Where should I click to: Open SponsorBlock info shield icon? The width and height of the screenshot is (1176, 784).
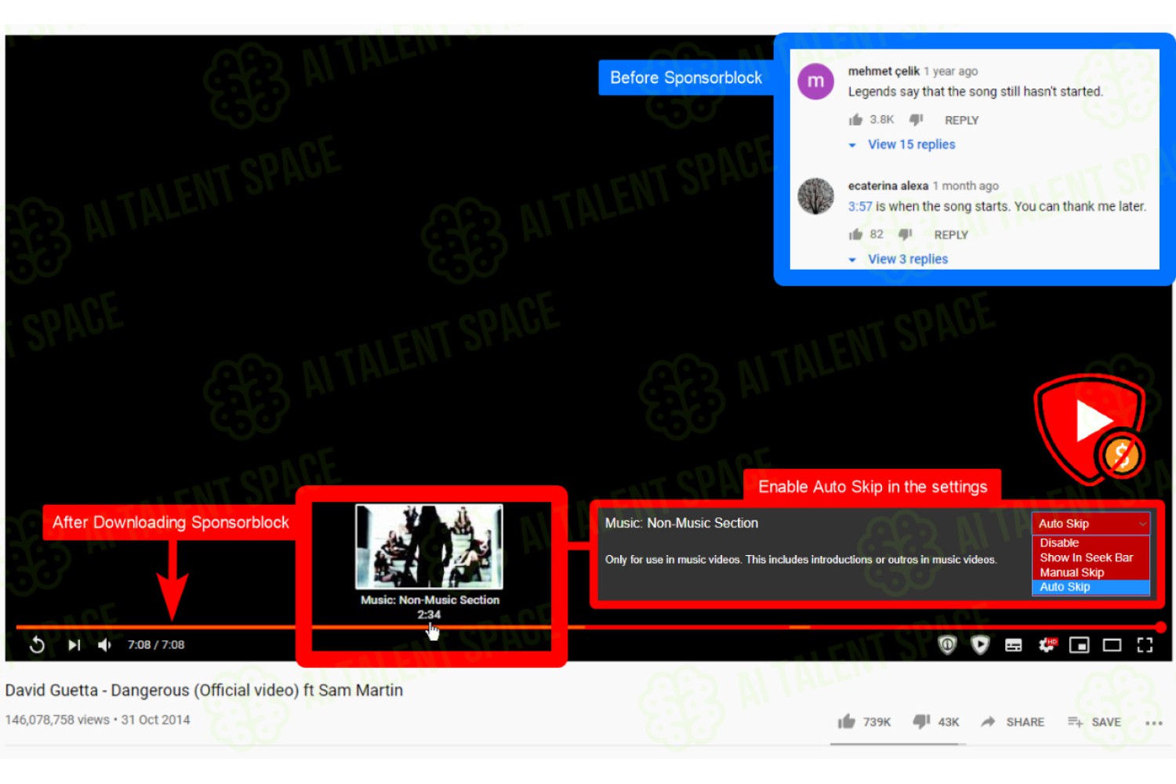(948, 645)
